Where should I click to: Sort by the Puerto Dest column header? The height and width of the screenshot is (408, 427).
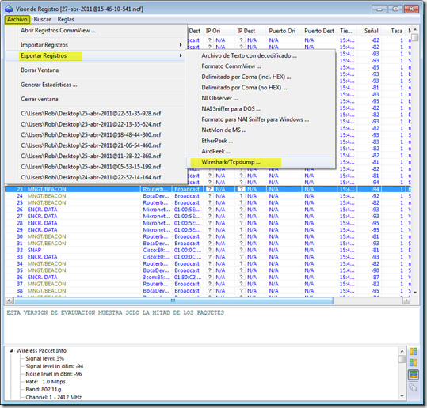coord(319,31)
